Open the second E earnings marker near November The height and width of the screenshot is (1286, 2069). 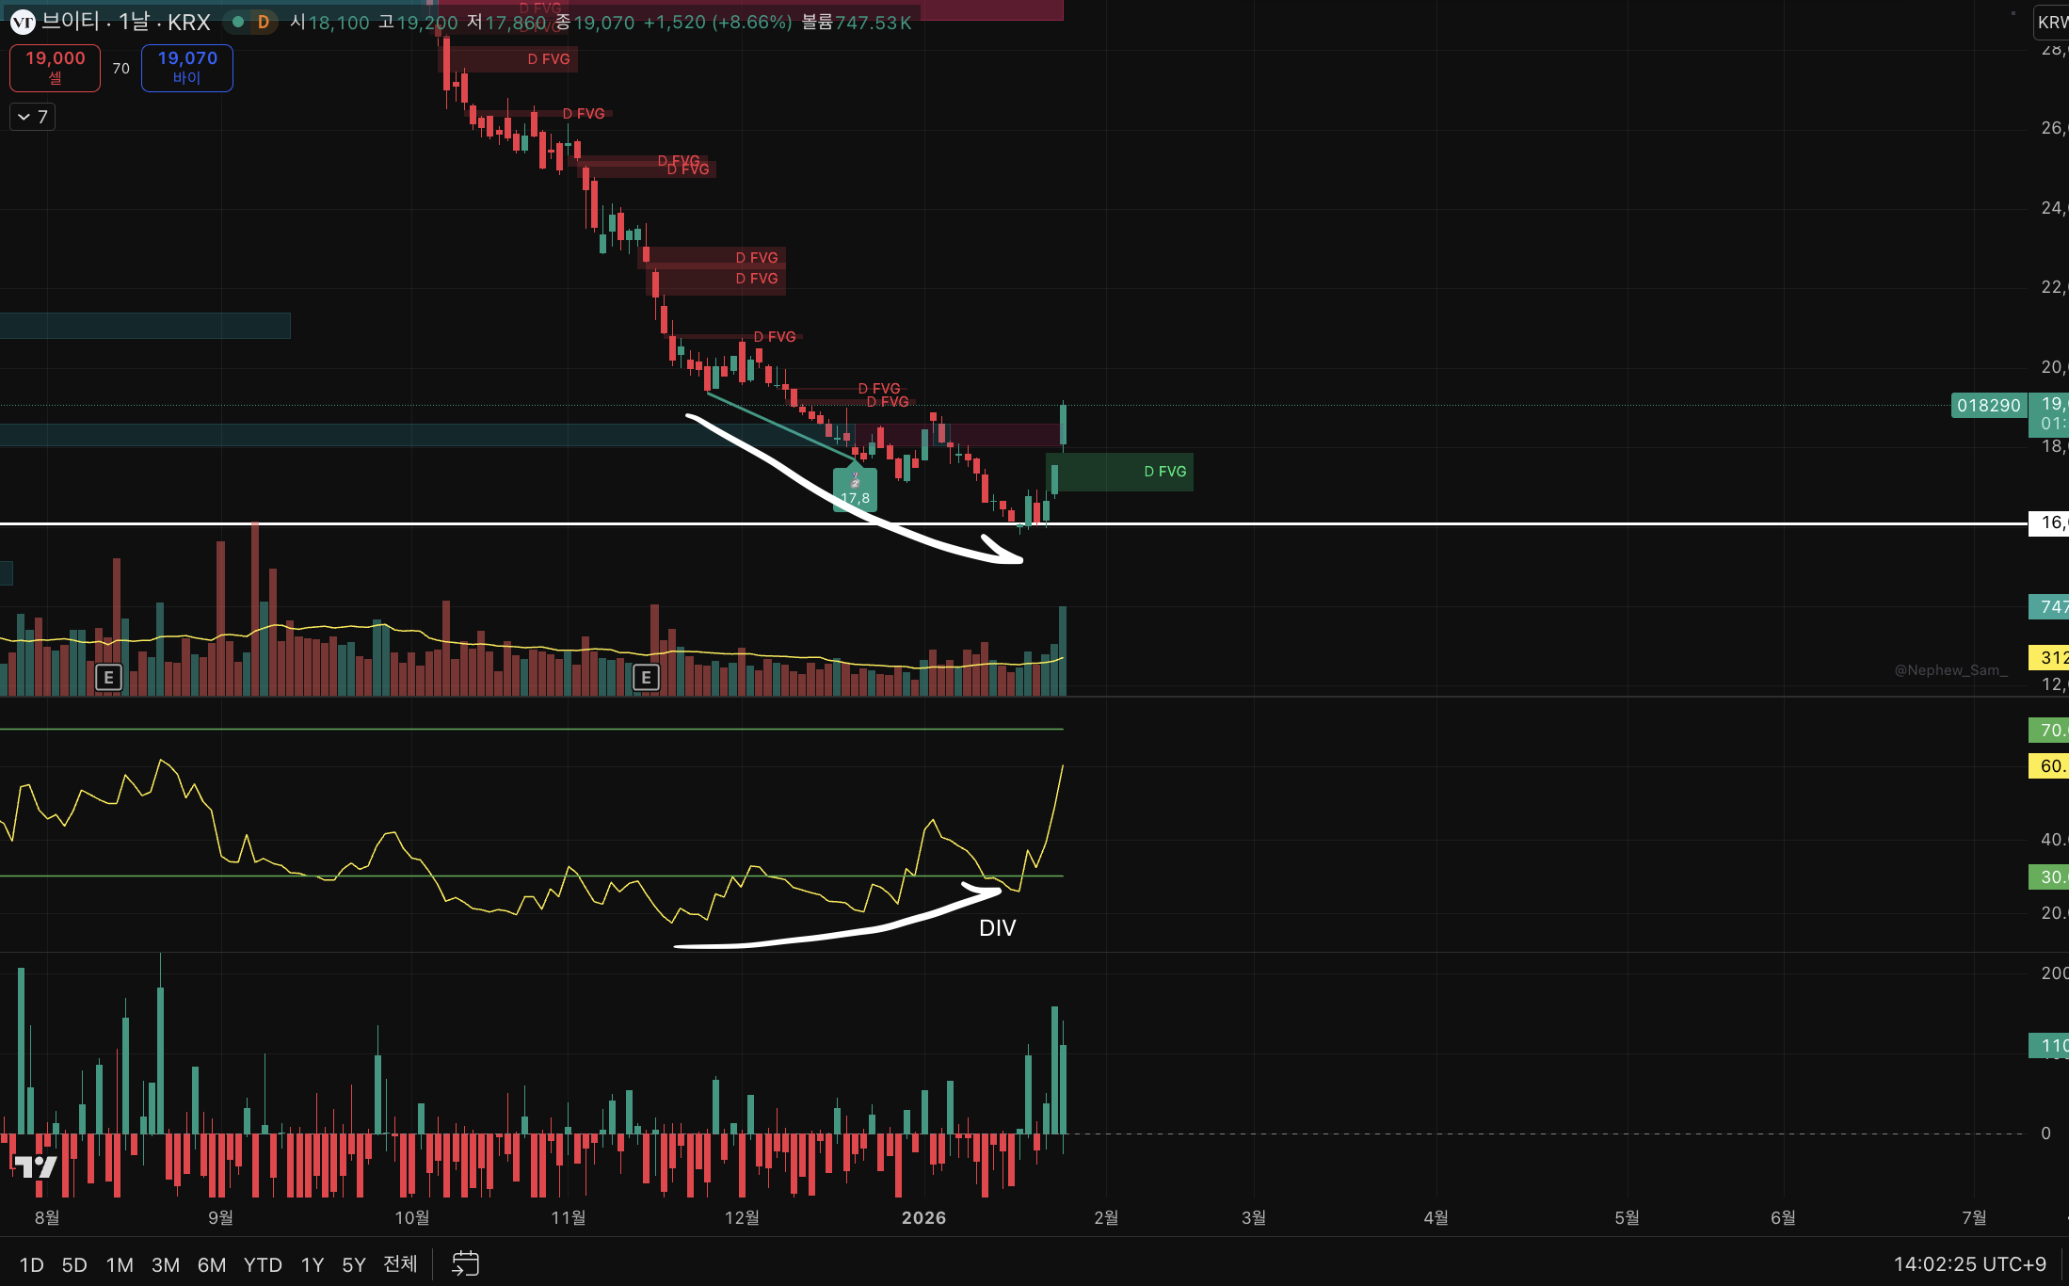coord(646,677)
